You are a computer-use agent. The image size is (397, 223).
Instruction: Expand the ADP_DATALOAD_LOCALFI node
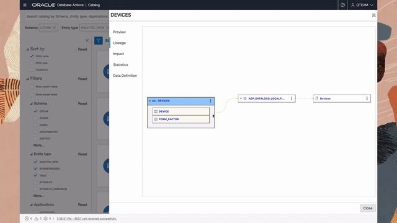coord(241,98)
